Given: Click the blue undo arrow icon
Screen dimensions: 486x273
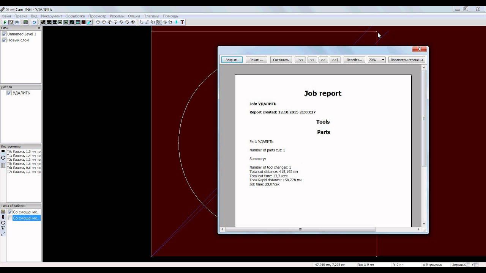Looking at the screenshot, I should (x=34, y=22).
